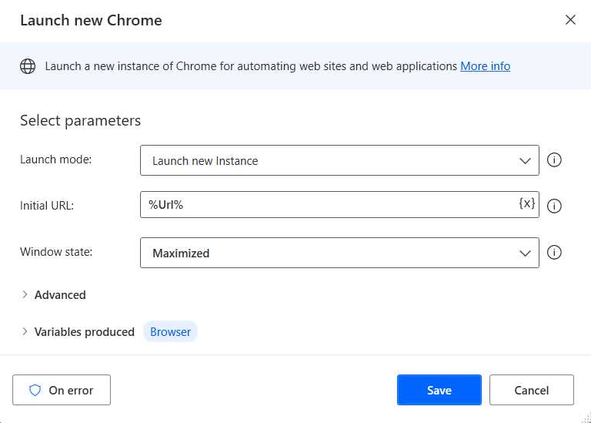Close the Launch new Chrome dialog

(x=570, y=20)
